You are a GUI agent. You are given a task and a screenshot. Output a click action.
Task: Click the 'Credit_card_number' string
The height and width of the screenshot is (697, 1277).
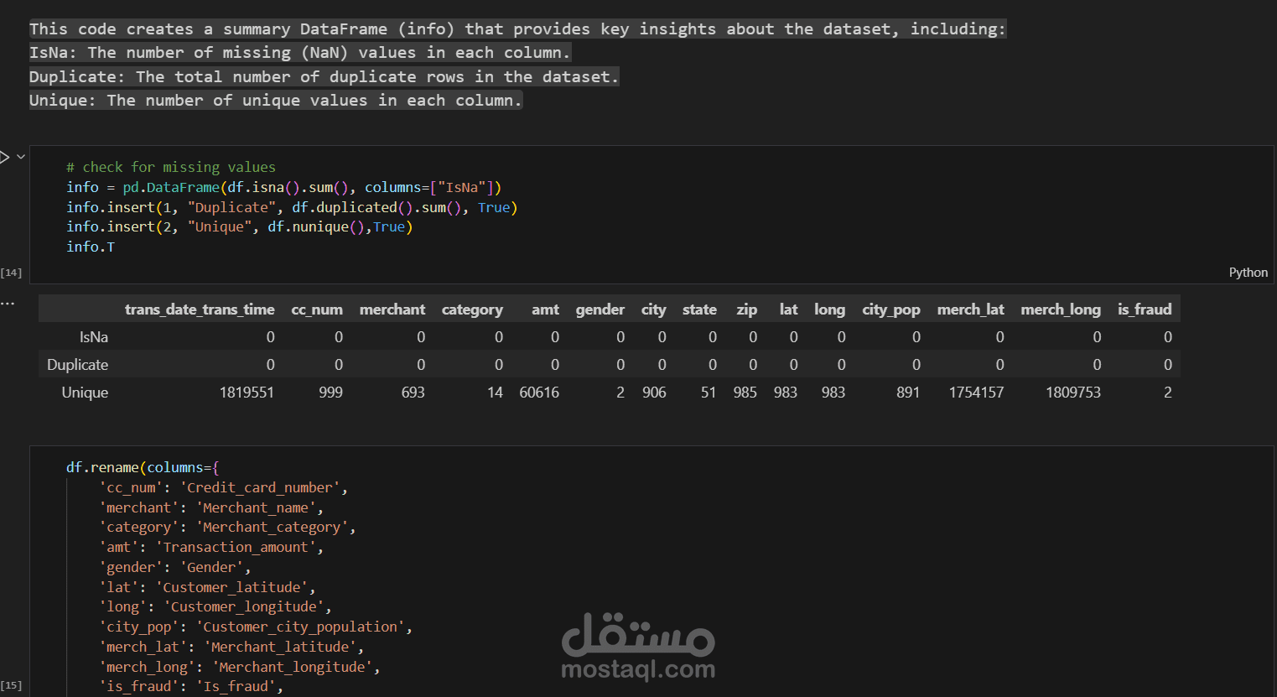pyautogui.click(x=260, y=487)
